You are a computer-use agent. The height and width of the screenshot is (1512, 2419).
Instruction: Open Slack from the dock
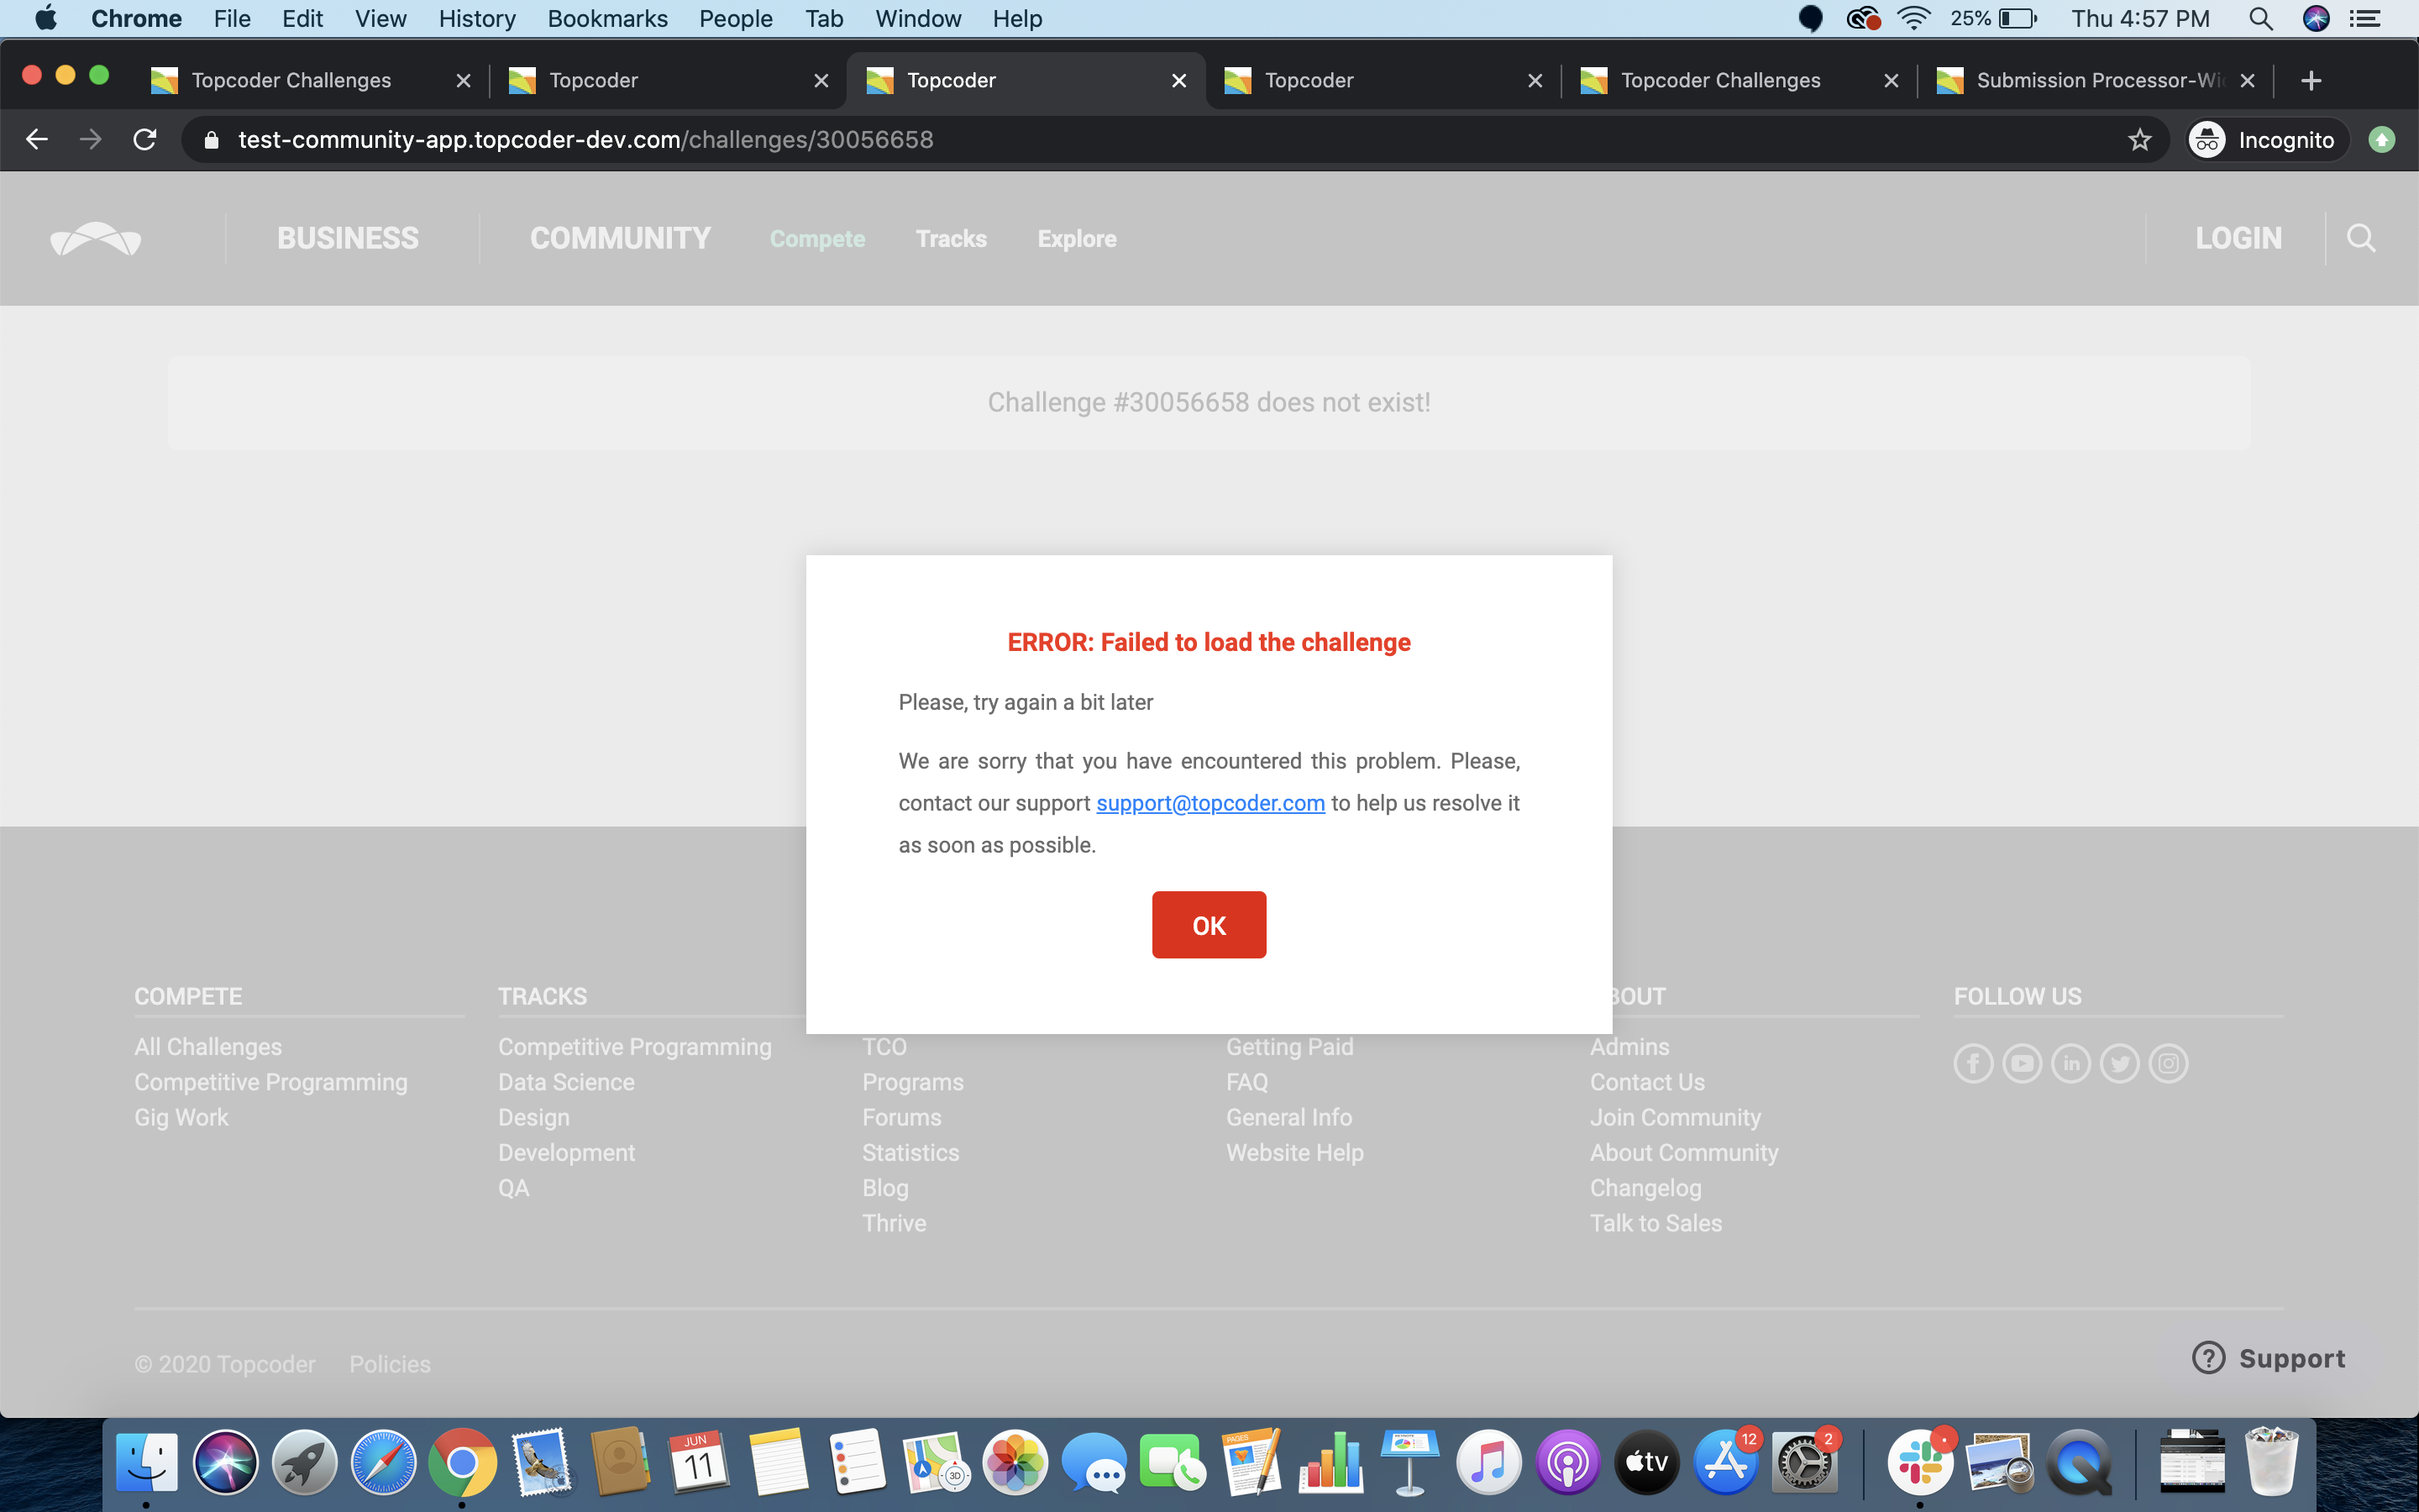pos(1920,1463)
